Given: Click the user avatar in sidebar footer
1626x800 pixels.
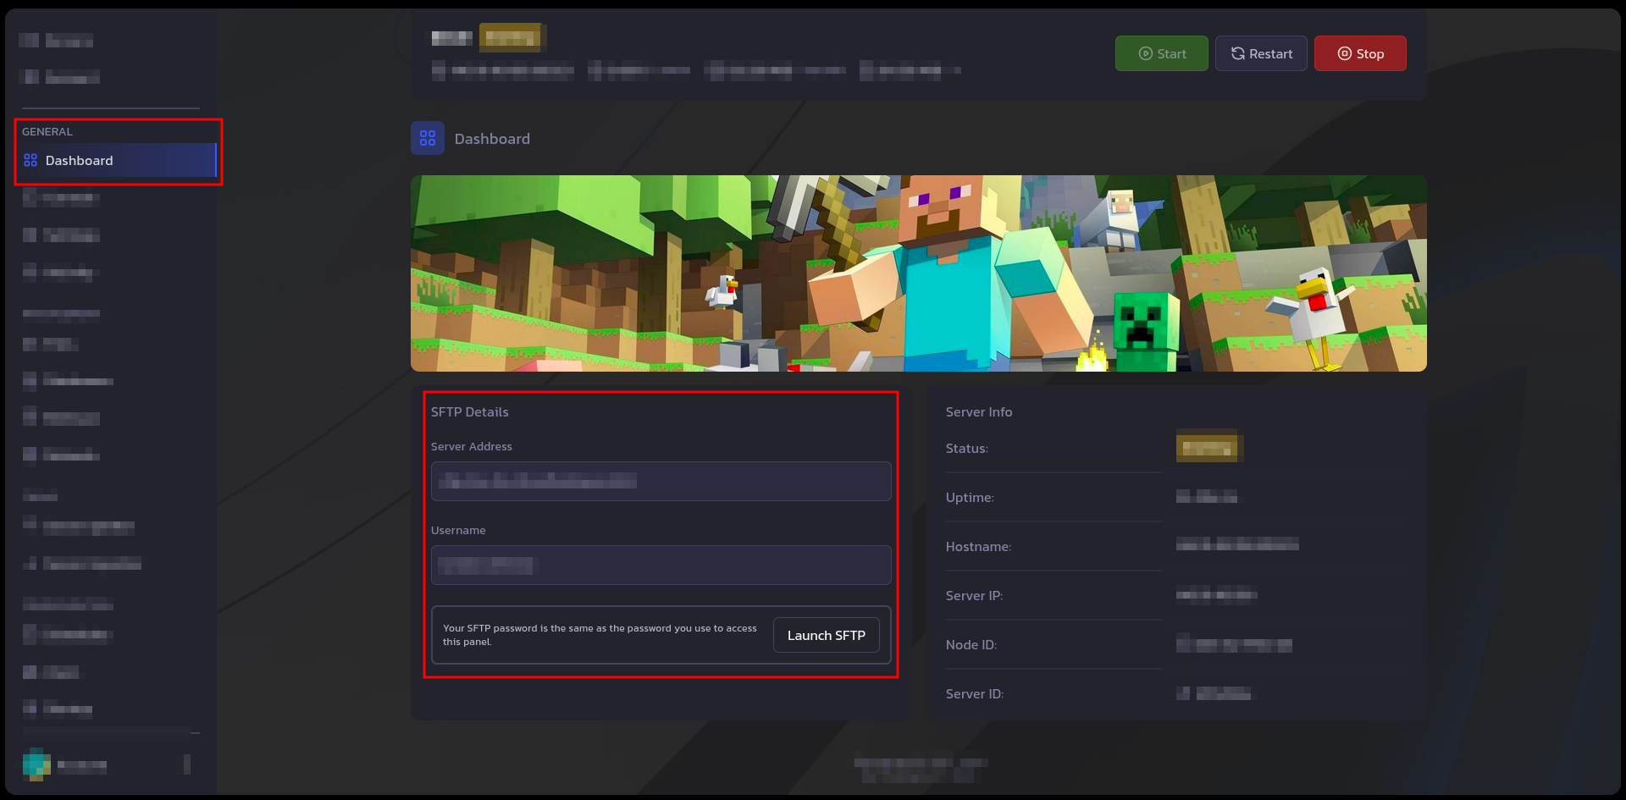Looking at the screenshot, I should pos(36,764).
